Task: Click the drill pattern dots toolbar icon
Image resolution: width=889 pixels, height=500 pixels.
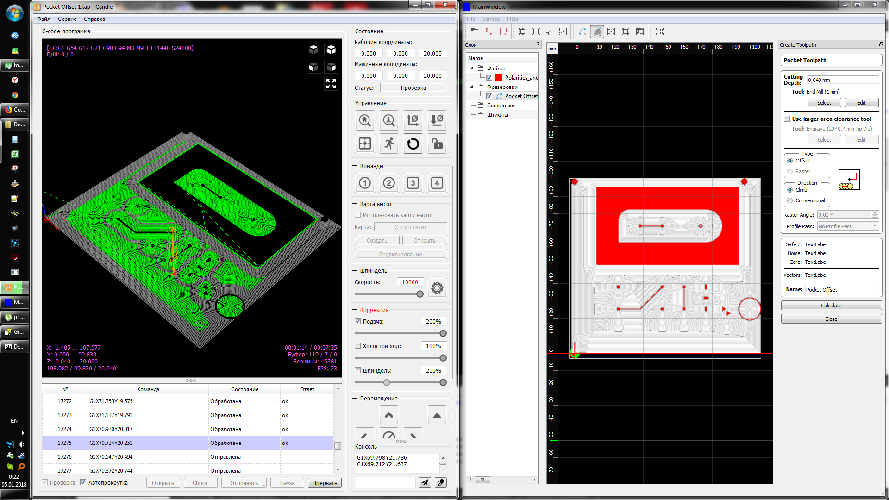Action: point(611,31)
